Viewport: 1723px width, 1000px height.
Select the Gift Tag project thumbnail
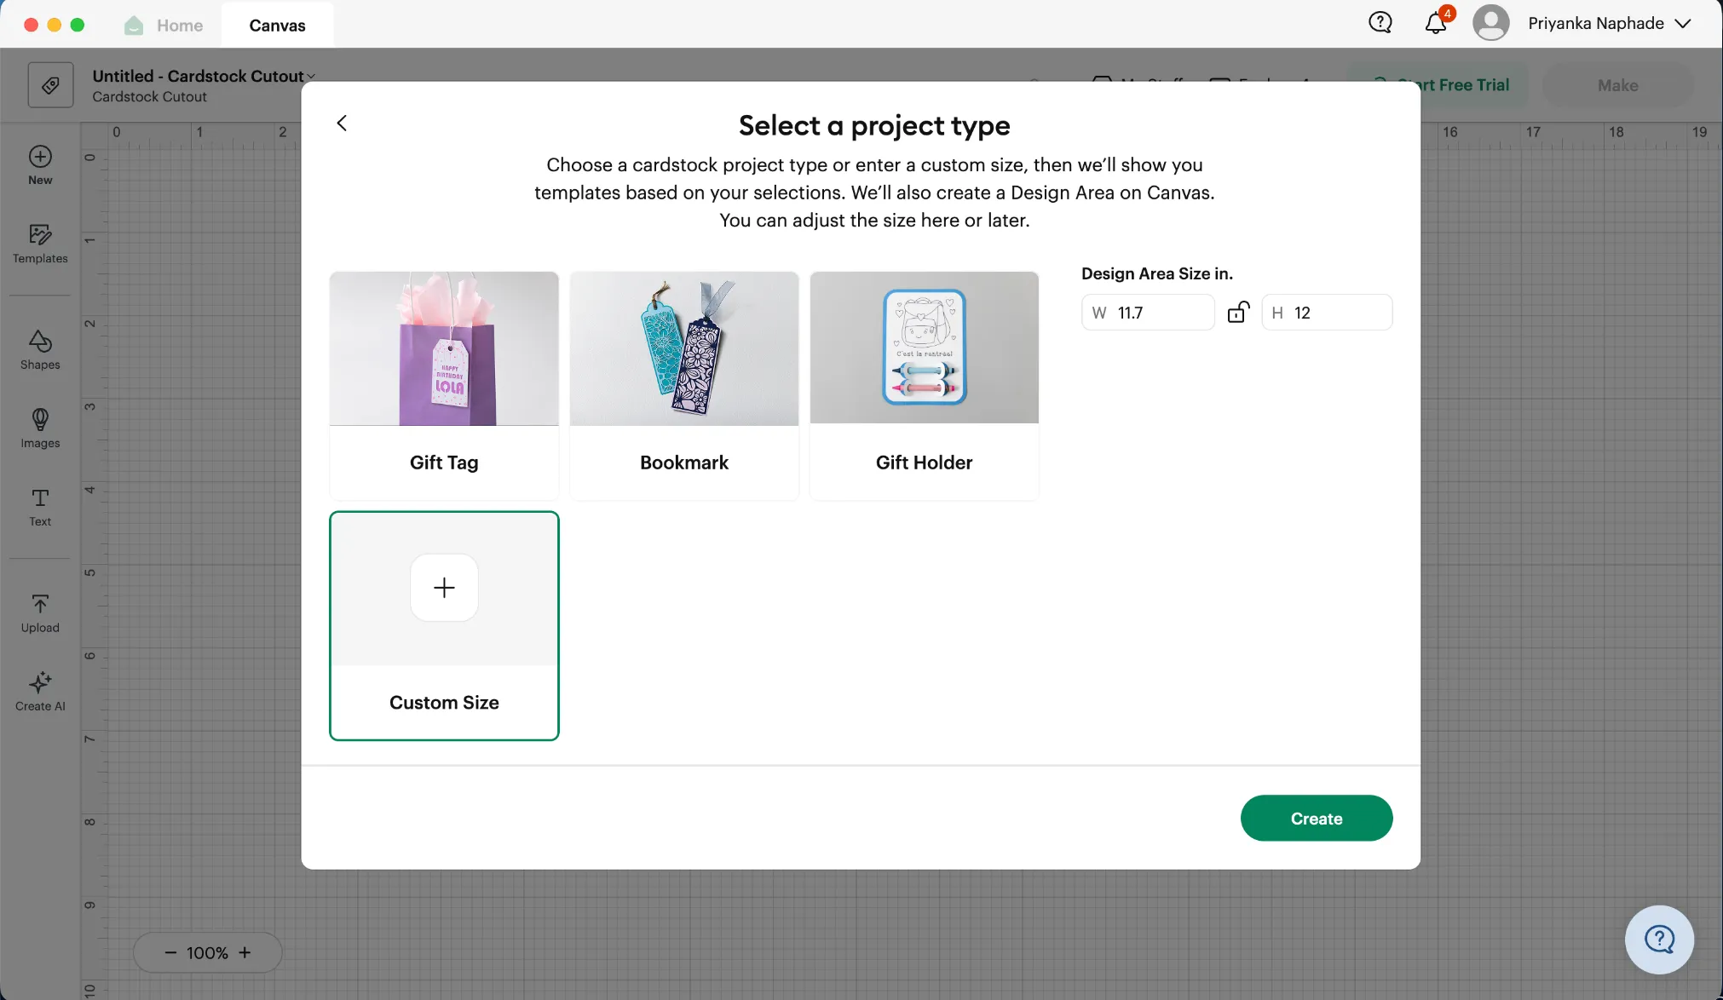444,348
